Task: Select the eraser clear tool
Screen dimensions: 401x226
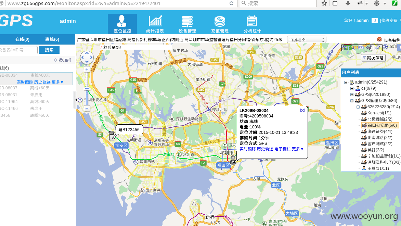Action: pyautogui.click(x=377, y=47)
